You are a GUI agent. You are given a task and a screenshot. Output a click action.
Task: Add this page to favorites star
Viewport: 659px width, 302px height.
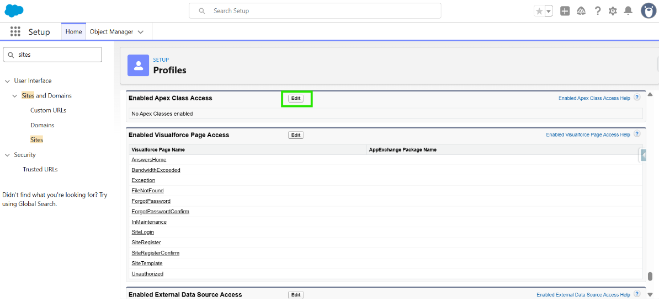coord(539,11)
